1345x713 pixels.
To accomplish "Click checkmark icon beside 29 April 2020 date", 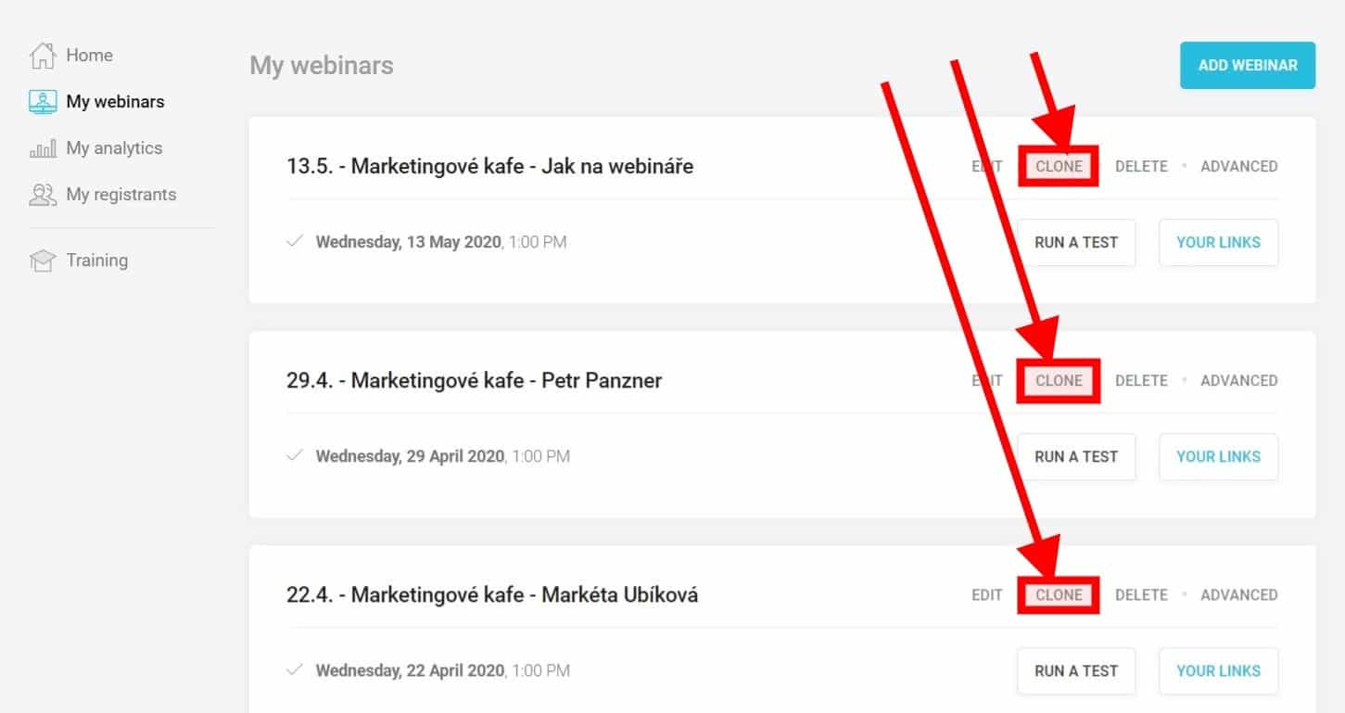I will coord(296,456).
